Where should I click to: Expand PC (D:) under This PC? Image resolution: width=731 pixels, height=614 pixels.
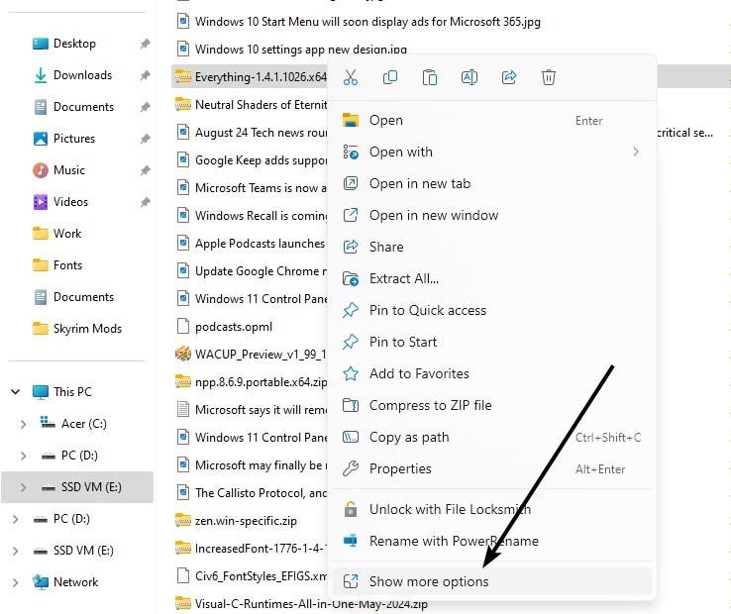[x=23, y=456]
